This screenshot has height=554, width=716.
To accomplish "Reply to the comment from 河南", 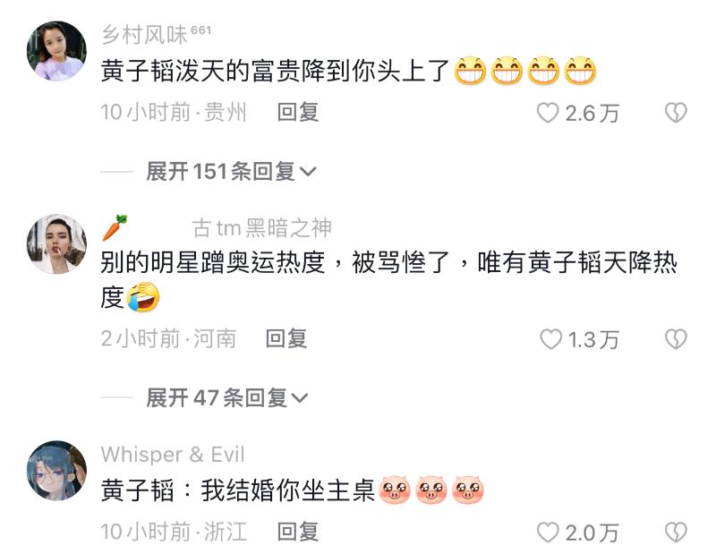I will click(286, 339).
